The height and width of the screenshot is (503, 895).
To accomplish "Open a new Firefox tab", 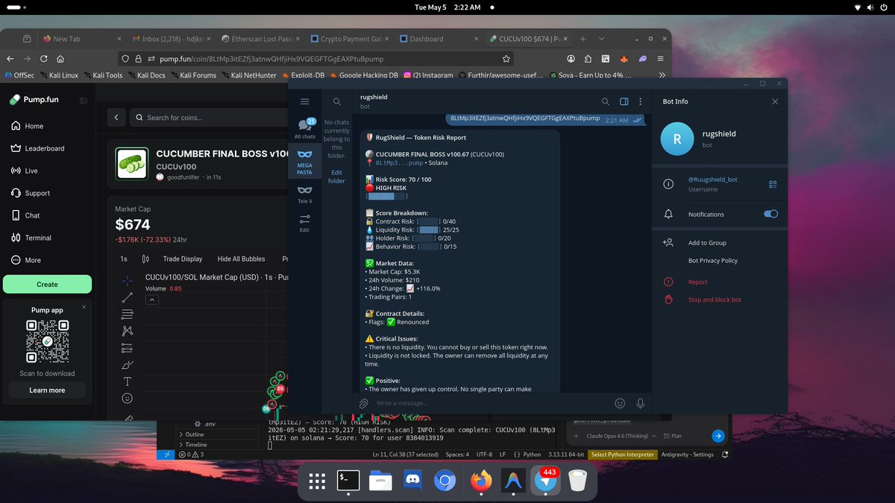I will [583, 39].
